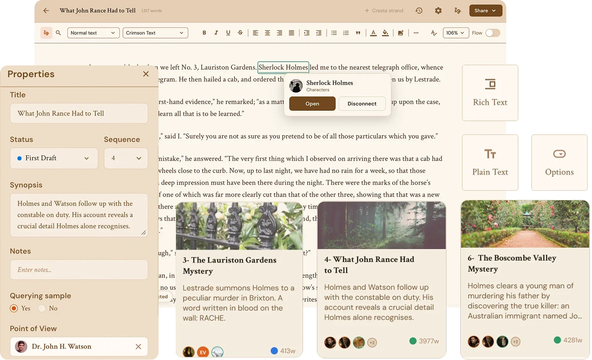Click the Enter notes field
The image size is (592, 360).
pos(79,270)
